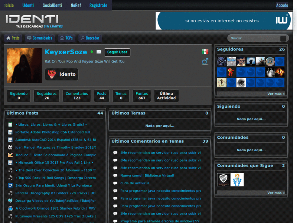
Task: Click the KeyxerSoze username heading
Action: tap(66, 52)
